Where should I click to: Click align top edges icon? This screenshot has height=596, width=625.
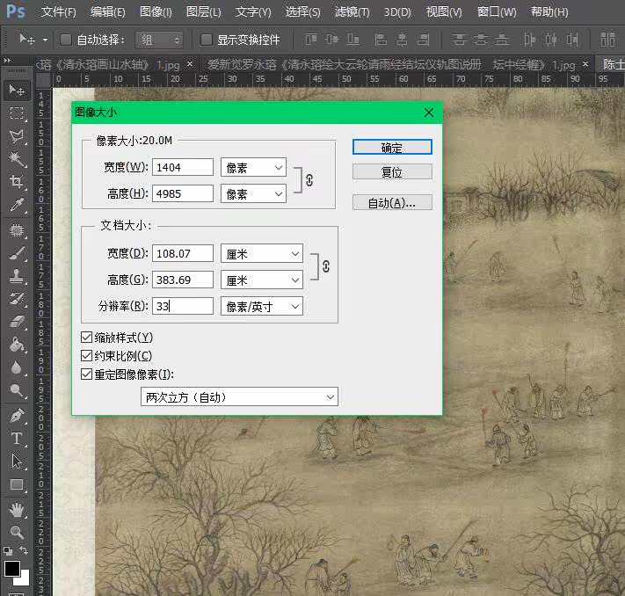point(311,40)
